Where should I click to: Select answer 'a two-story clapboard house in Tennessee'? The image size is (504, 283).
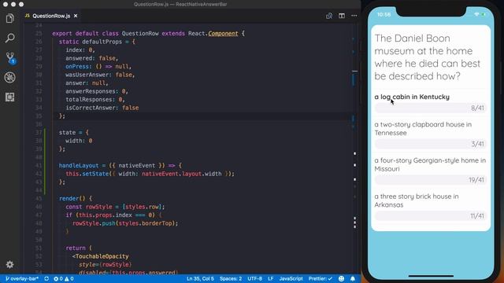pyautogui.click(x=423, y=128)
